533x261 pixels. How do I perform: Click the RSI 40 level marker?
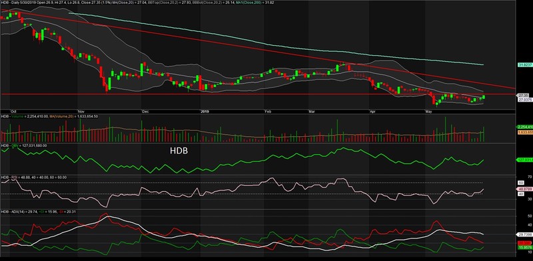point(520,194)
